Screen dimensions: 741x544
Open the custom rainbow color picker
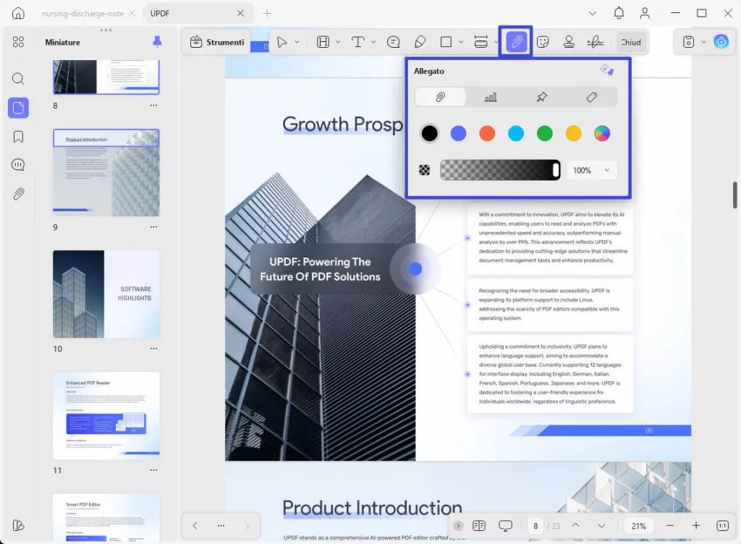[x=602, y=134]
